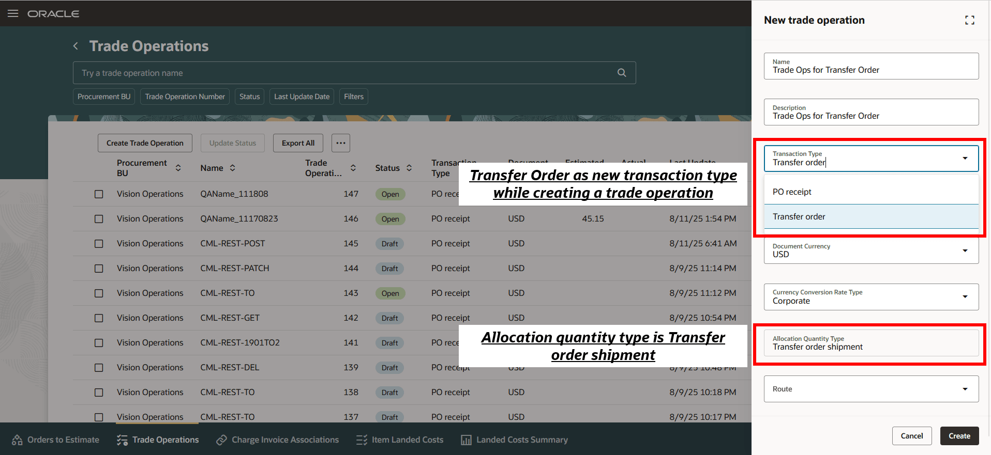Image resolution: width=991 pixels, height=455 pixels.
Task: Tick the CML-REST-POST row checkbox
Action: pyautogui.click(x=99, y=244)
